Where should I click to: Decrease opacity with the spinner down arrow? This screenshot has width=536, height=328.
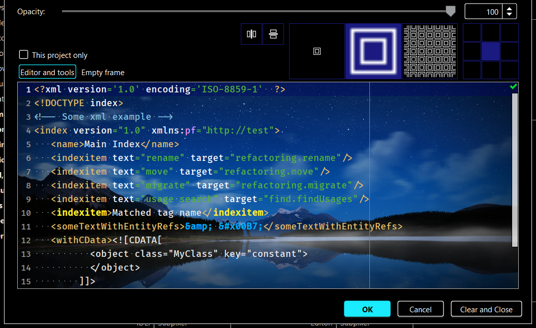click(x=510, y=15)
